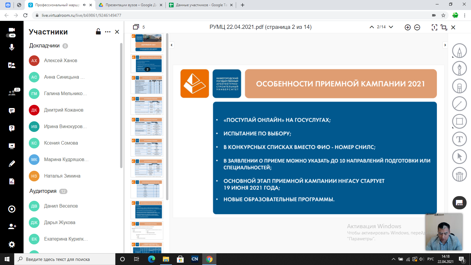Open the polls and files icon in sidebar

[x=12, y=181]
